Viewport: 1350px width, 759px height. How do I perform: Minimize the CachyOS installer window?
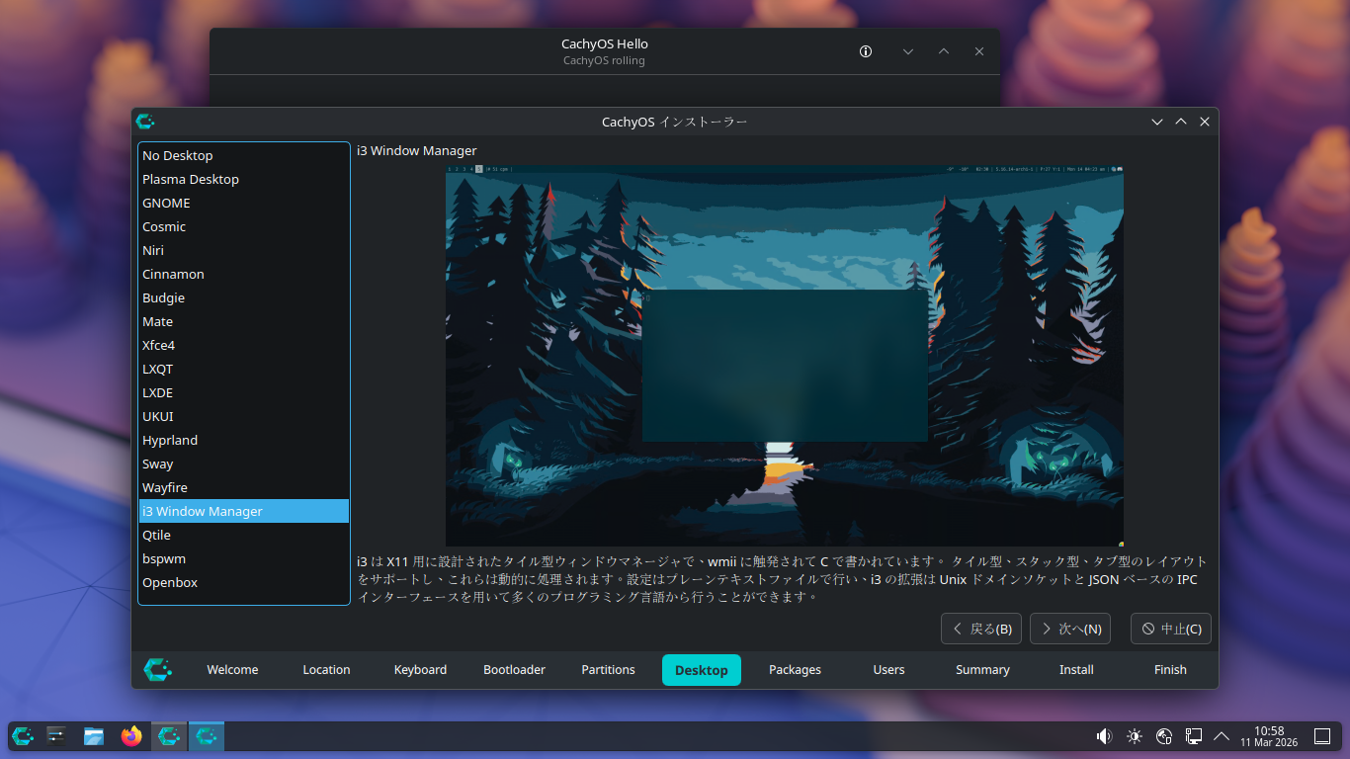(1157, 122)
